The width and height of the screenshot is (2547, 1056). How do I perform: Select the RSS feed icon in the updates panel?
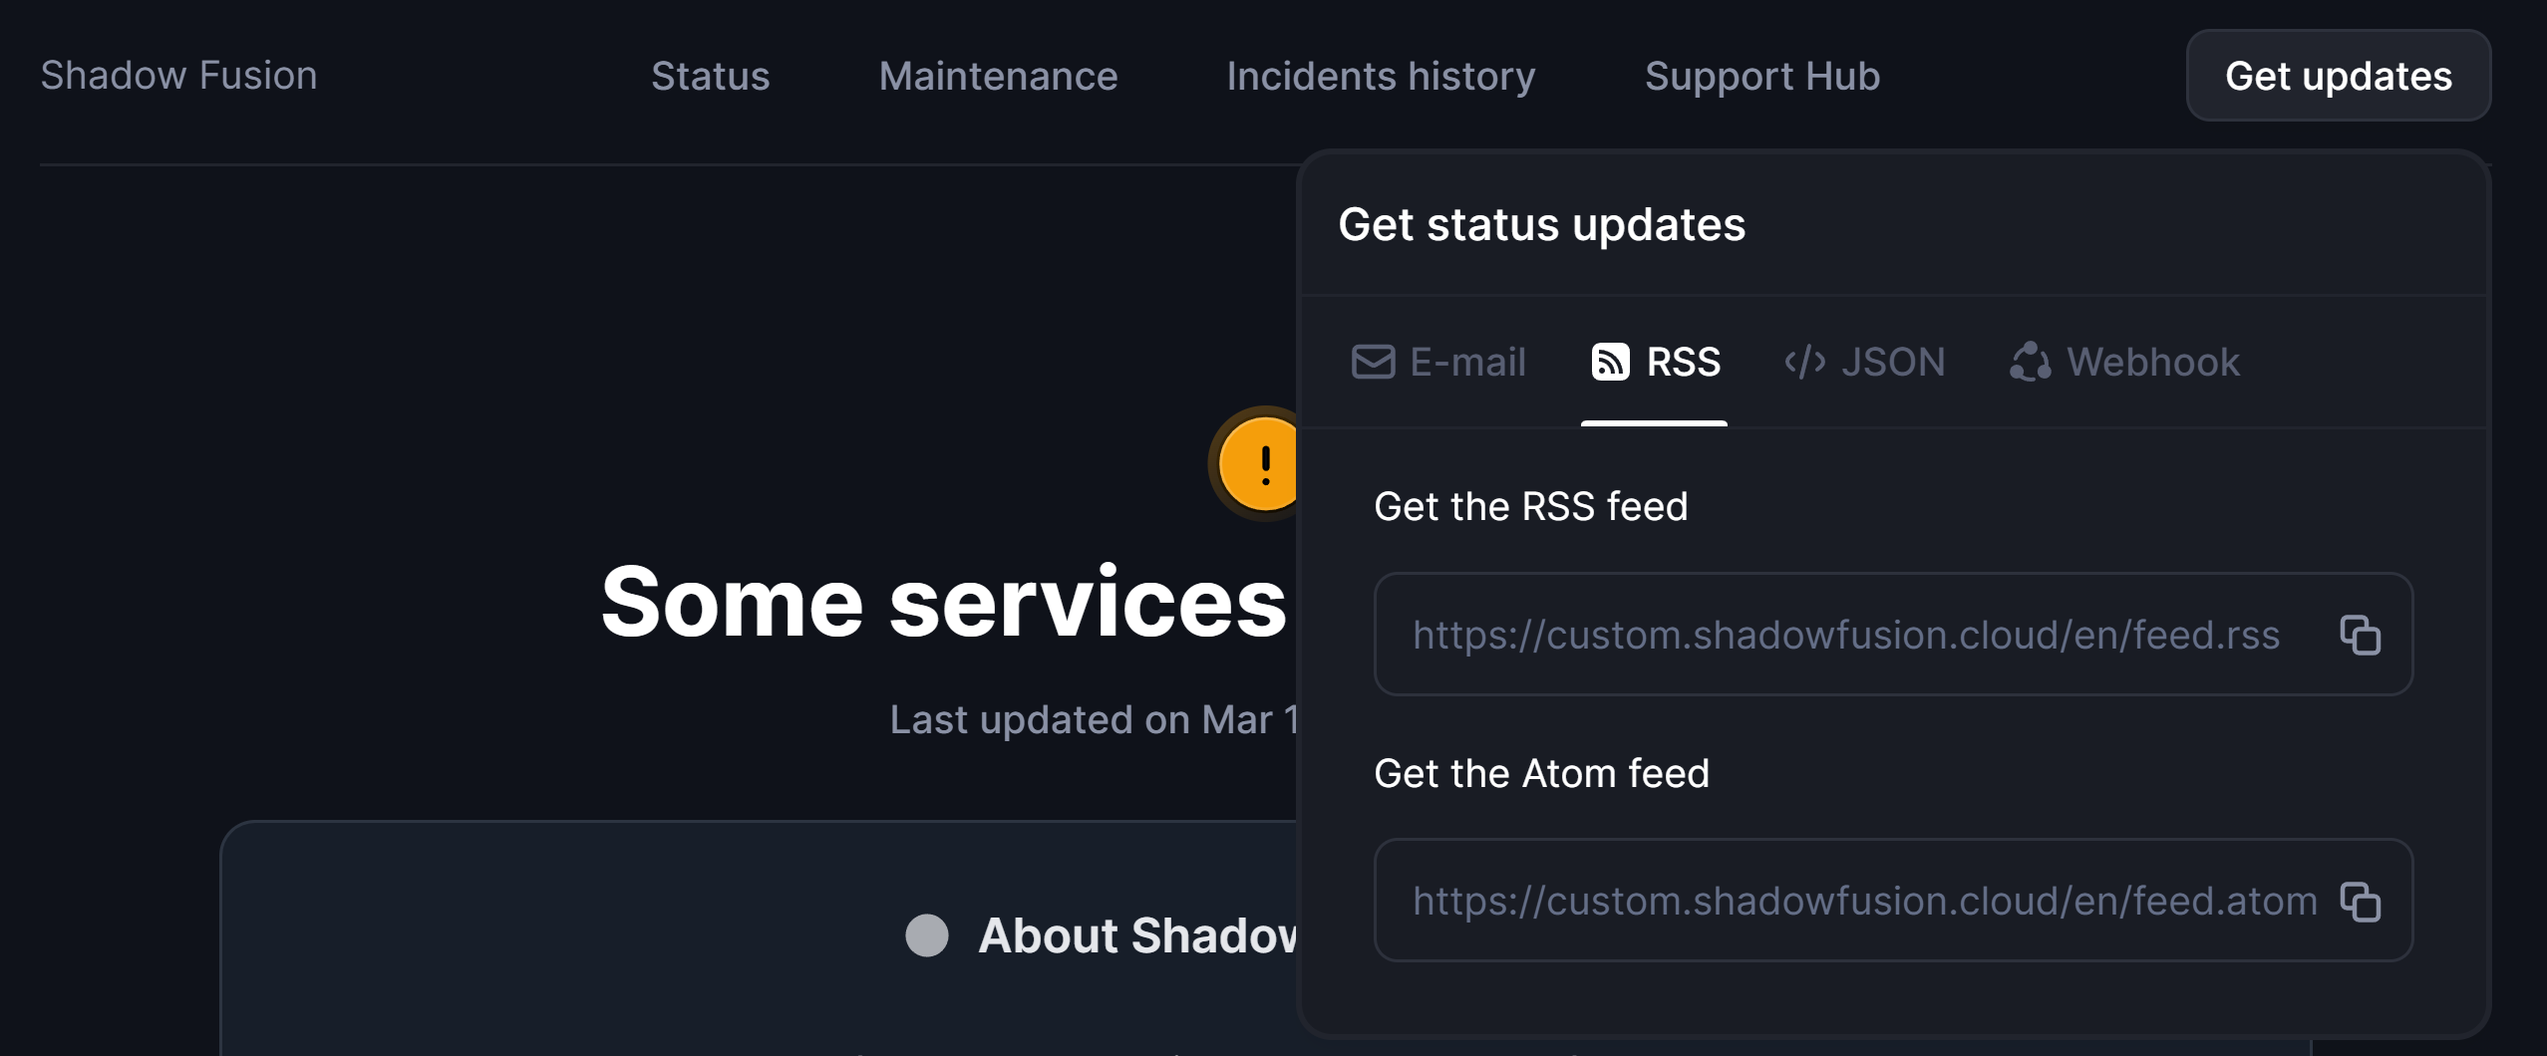coord(1609,362)
